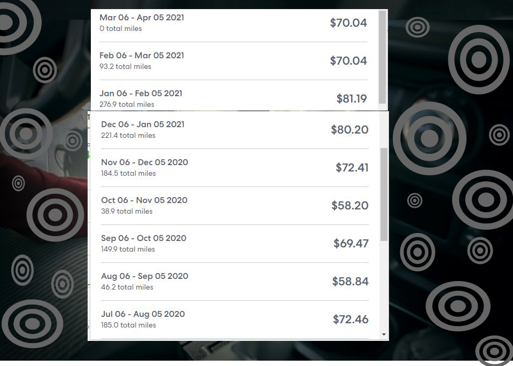Select the Dec 06 - Jan 05 2021 period

(x=235, y=130)
